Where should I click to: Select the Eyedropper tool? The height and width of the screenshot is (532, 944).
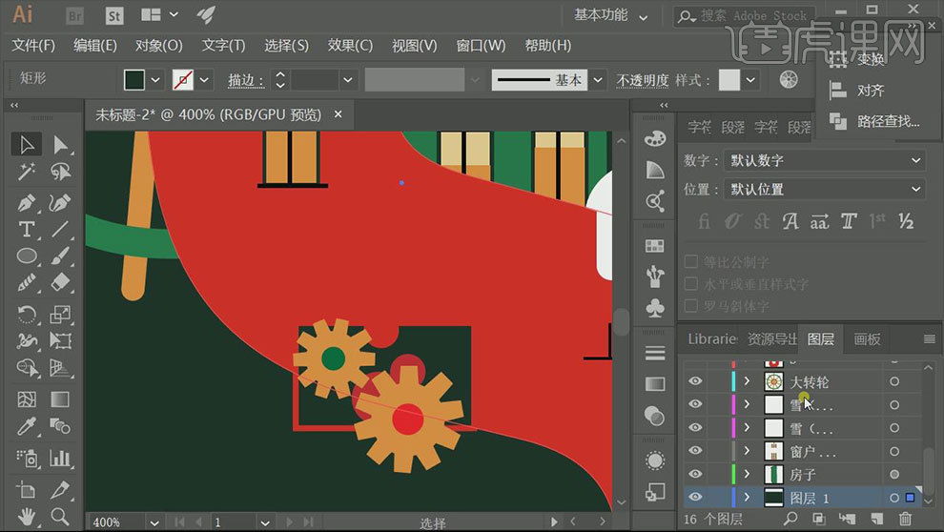point(27,426)
